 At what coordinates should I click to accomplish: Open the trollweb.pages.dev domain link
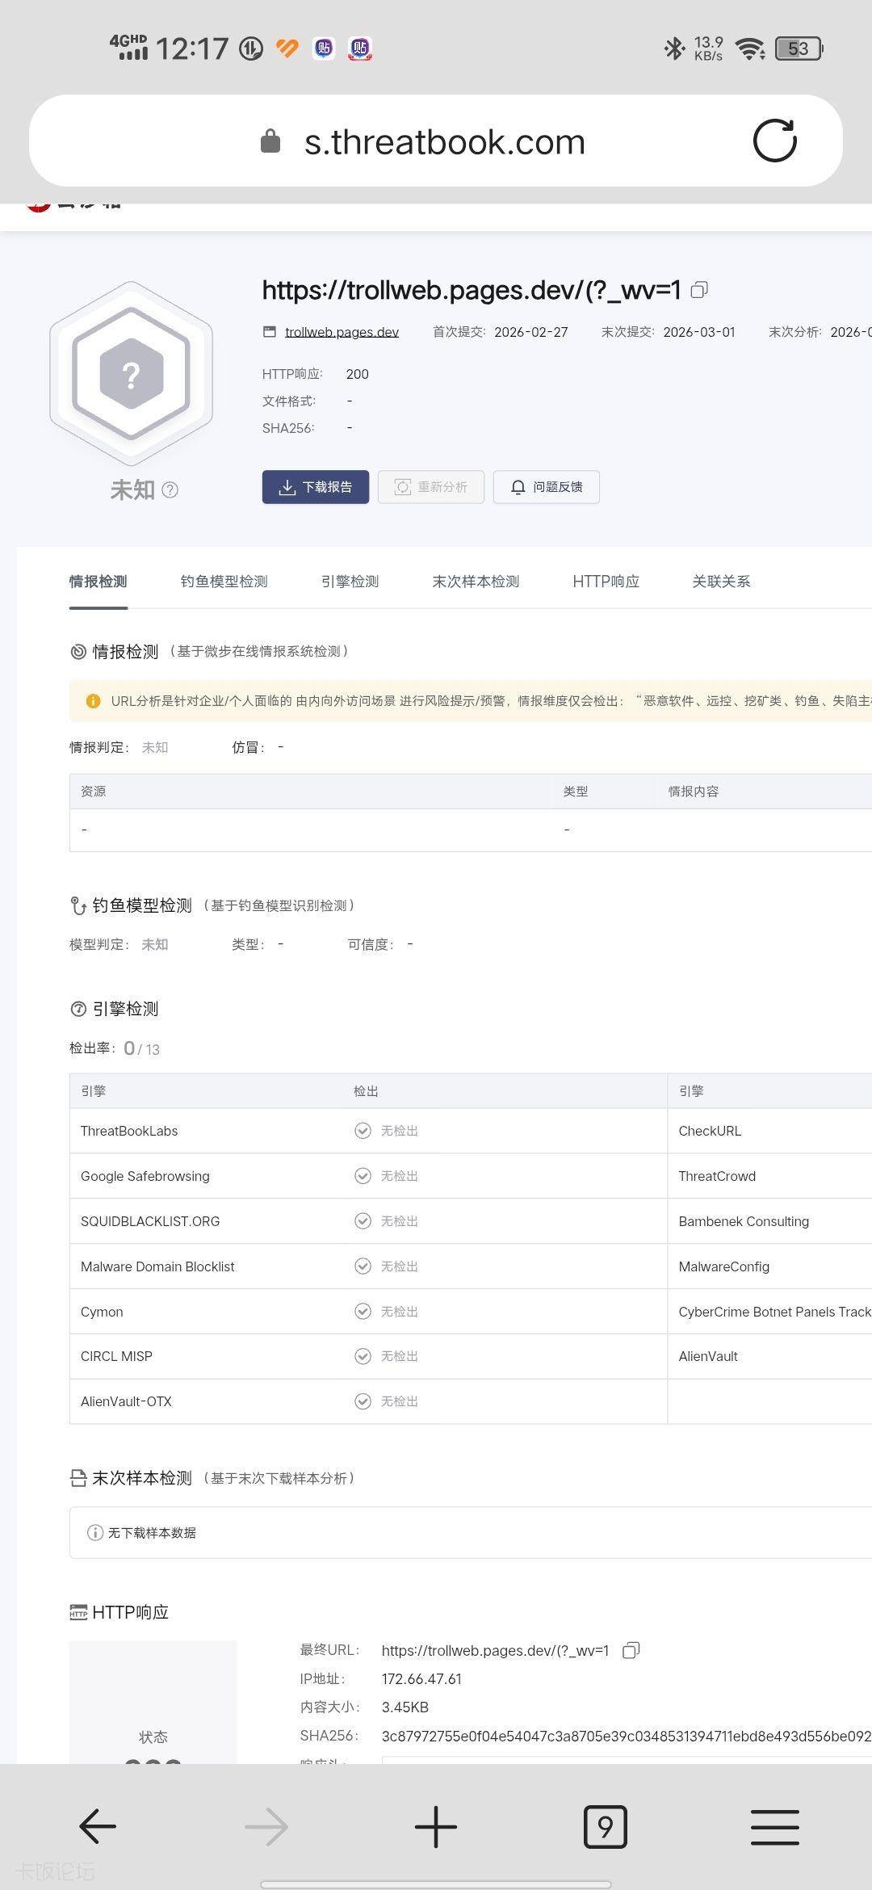pos(342,332)
